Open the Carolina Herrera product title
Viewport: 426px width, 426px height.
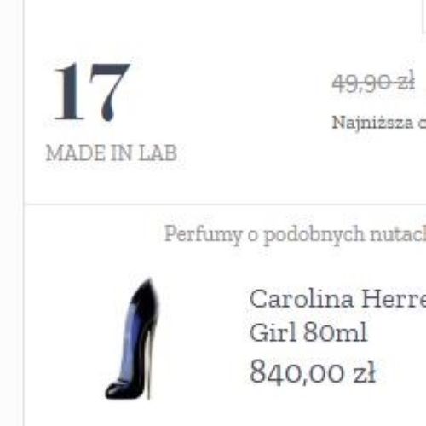[337, 299]
